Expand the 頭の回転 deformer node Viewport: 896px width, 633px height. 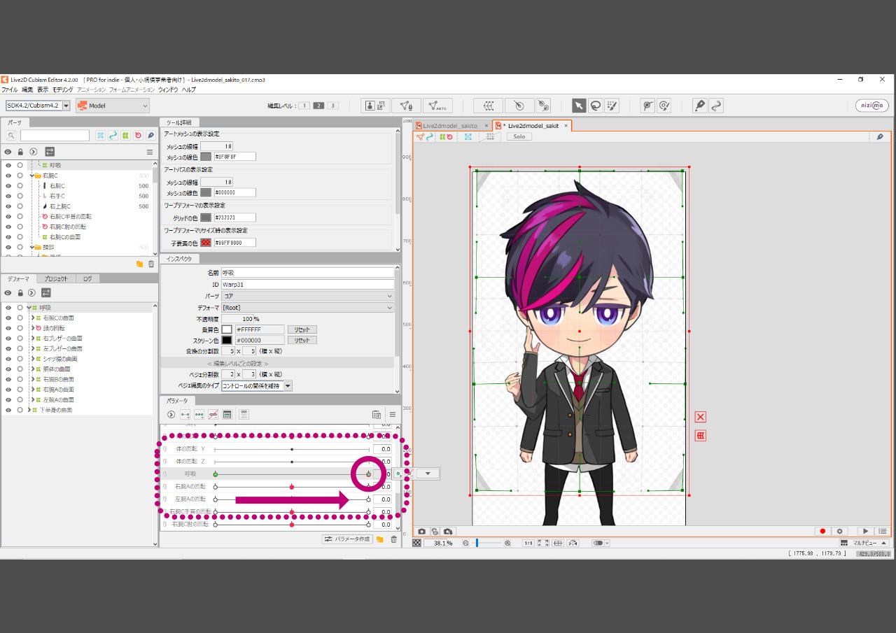(32, 328)
